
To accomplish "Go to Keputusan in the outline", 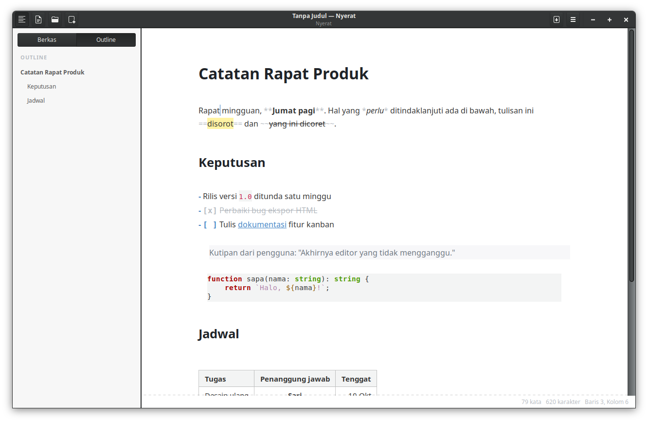I will click(x=42, y=87).
